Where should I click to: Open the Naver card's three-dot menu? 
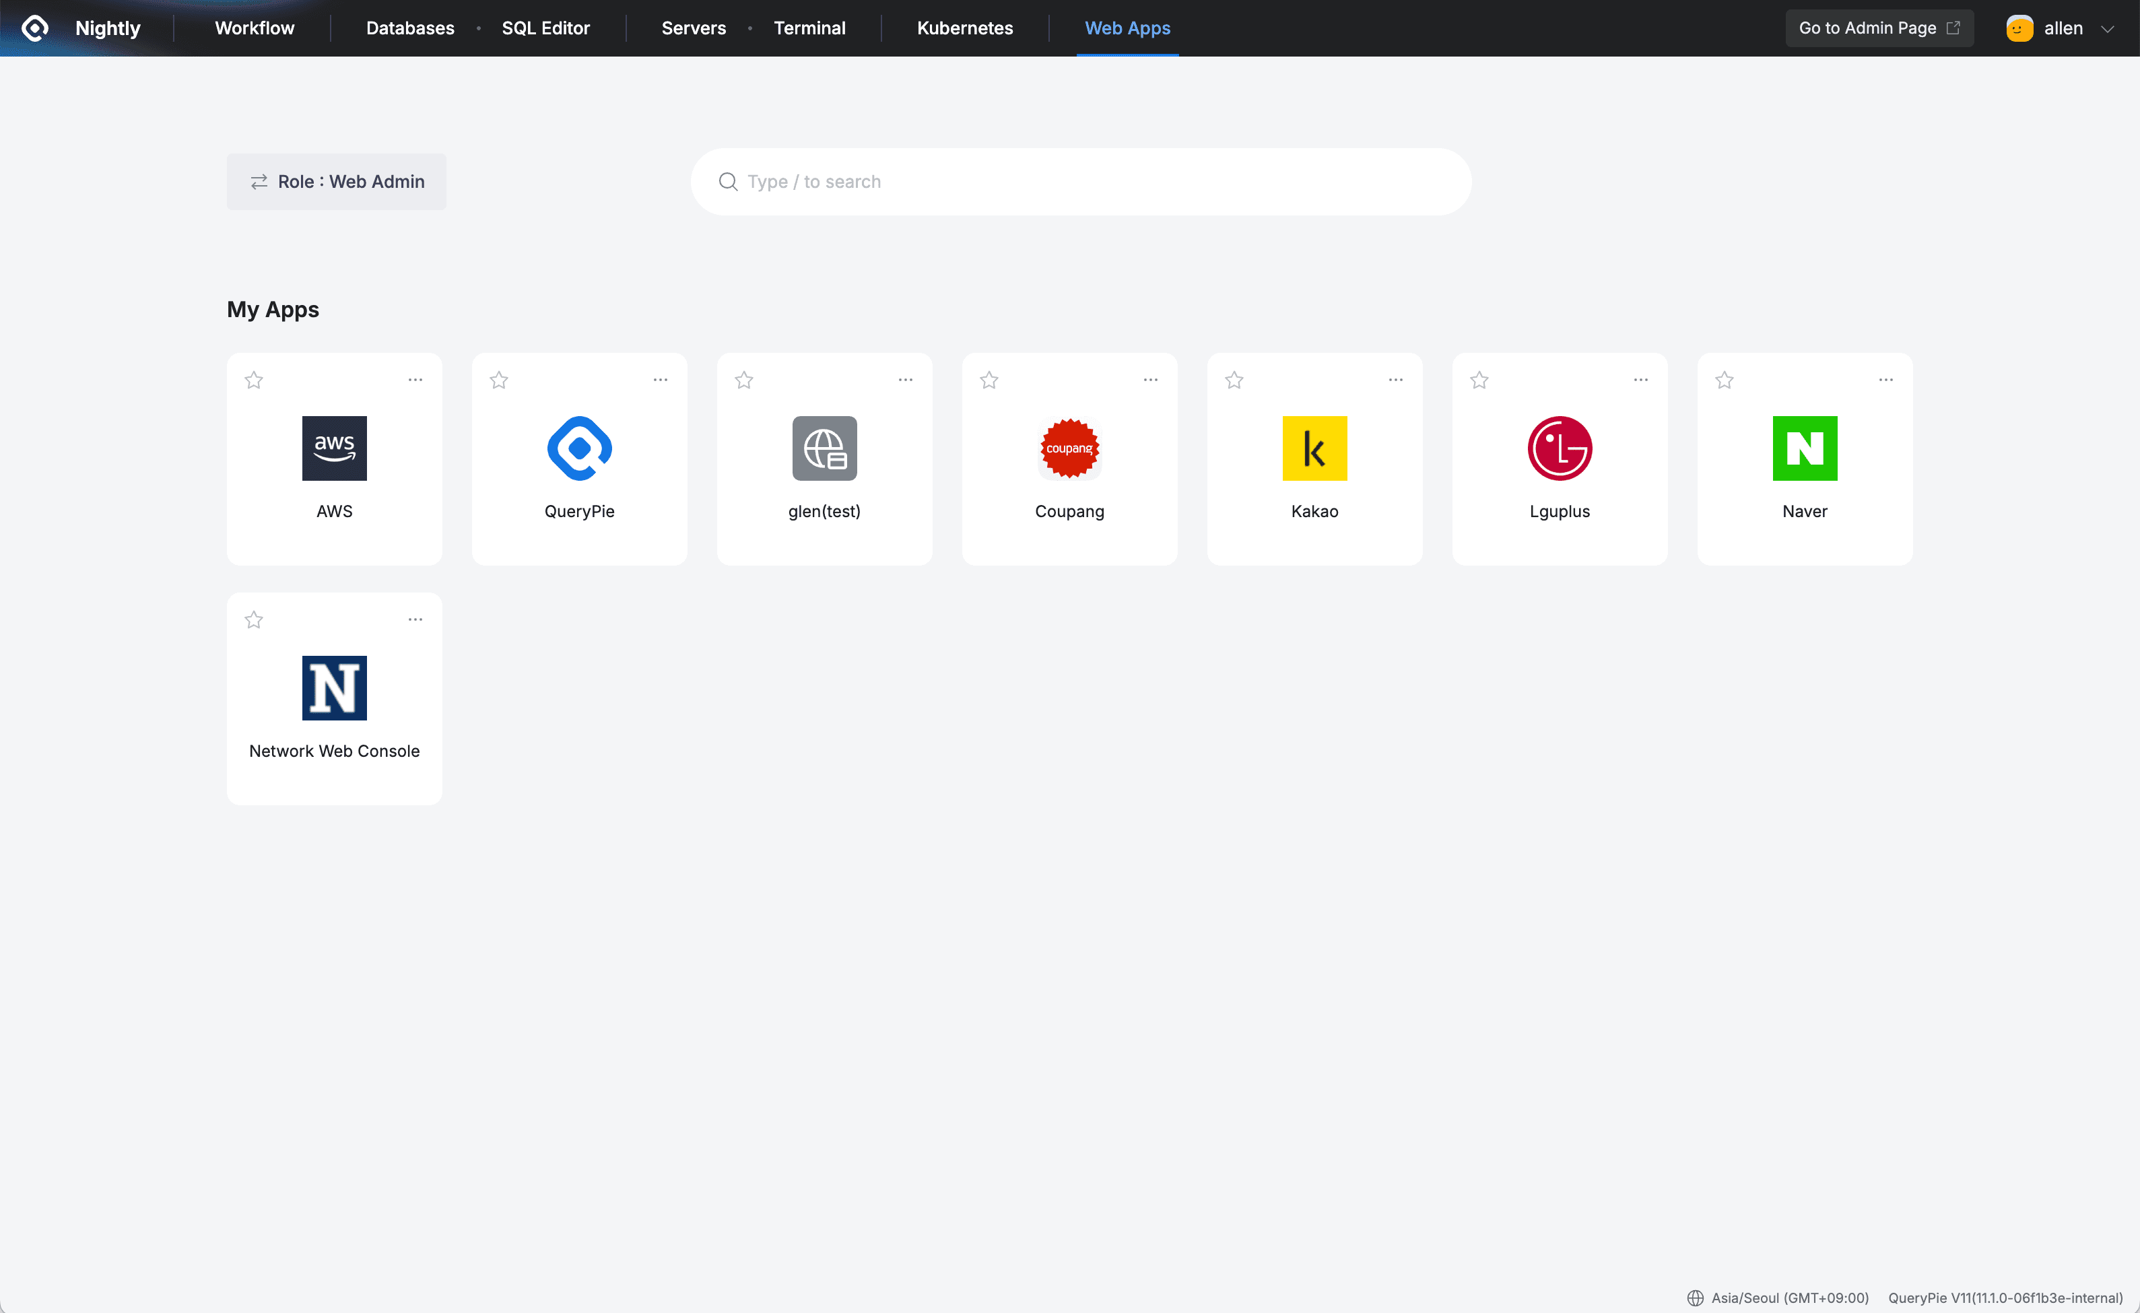click(1885, 380)
